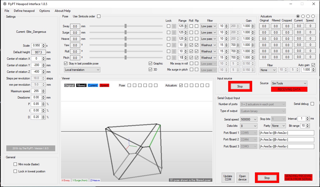Uncheck the Yaw Roll checkbox
This screenshot has width=320, height=187.
pos(191,45)
